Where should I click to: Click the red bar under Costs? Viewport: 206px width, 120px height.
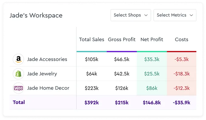click(x=181, y=52)
